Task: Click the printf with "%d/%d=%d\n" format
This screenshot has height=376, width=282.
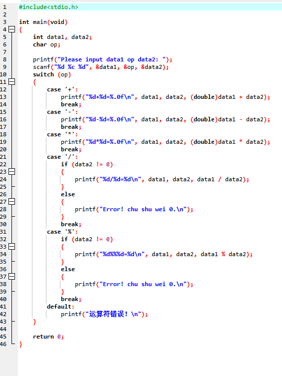Action: tap(162, 179)
